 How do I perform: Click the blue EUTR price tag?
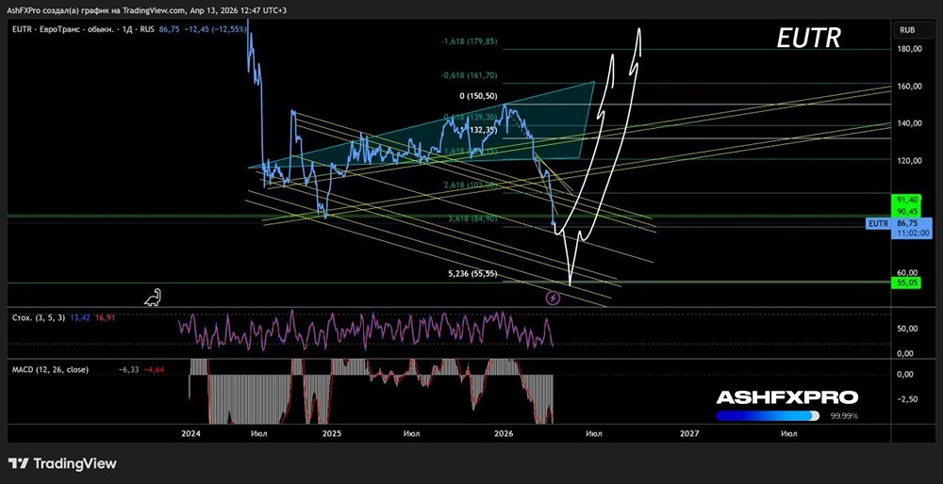click(878, 224)
